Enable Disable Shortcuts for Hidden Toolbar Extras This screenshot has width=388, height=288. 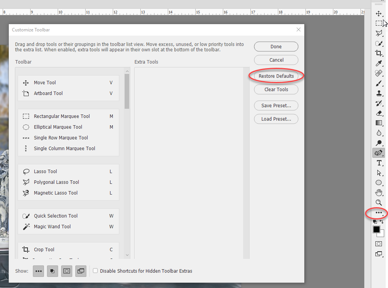(x=96, y=271)
